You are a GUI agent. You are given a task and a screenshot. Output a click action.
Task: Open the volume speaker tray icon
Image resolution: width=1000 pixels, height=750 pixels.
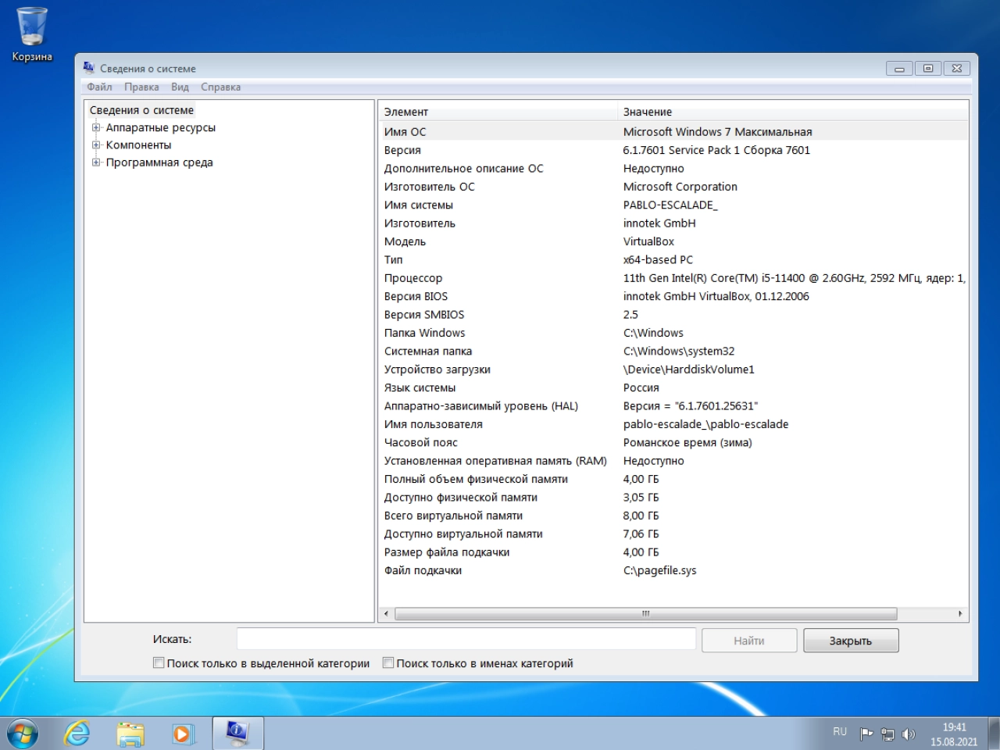pyautogui.click(x=909, y=734)
